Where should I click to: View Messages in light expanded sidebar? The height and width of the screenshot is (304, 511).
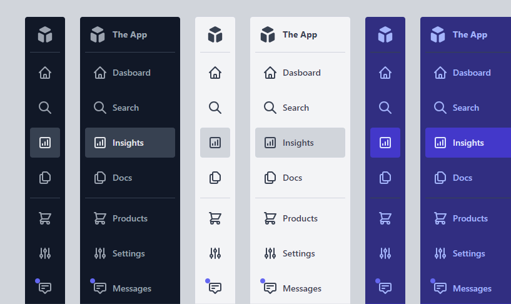pyautogui.click(x=300, y=288)
